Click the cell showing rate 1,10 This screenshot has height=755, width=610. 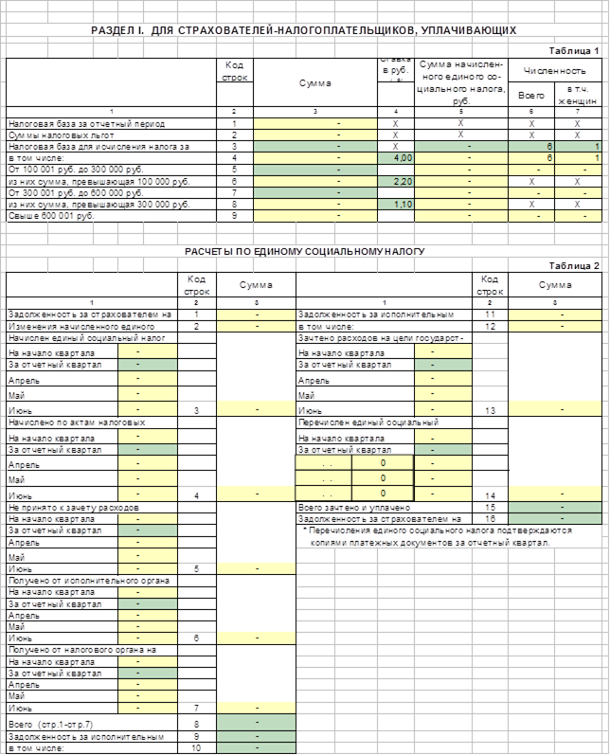[396, 205]
